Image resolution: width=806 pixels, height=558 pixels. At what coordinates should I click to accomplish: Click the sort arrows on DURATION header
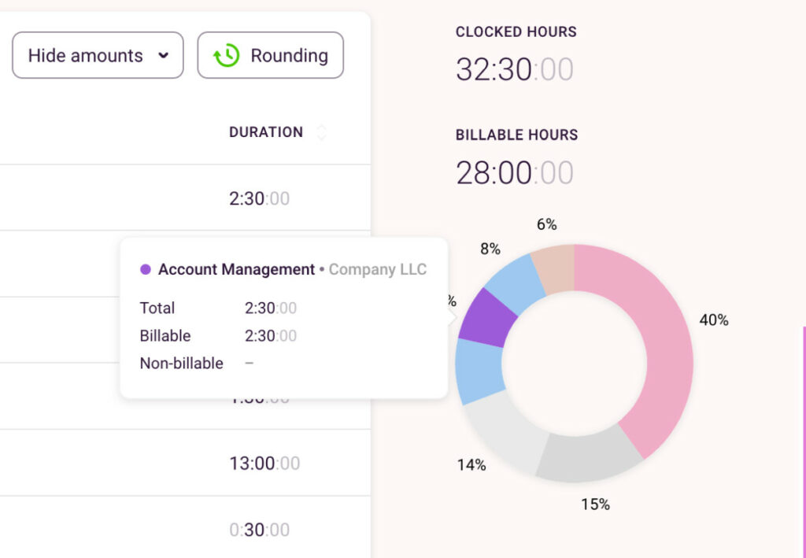tap(321, 132)
